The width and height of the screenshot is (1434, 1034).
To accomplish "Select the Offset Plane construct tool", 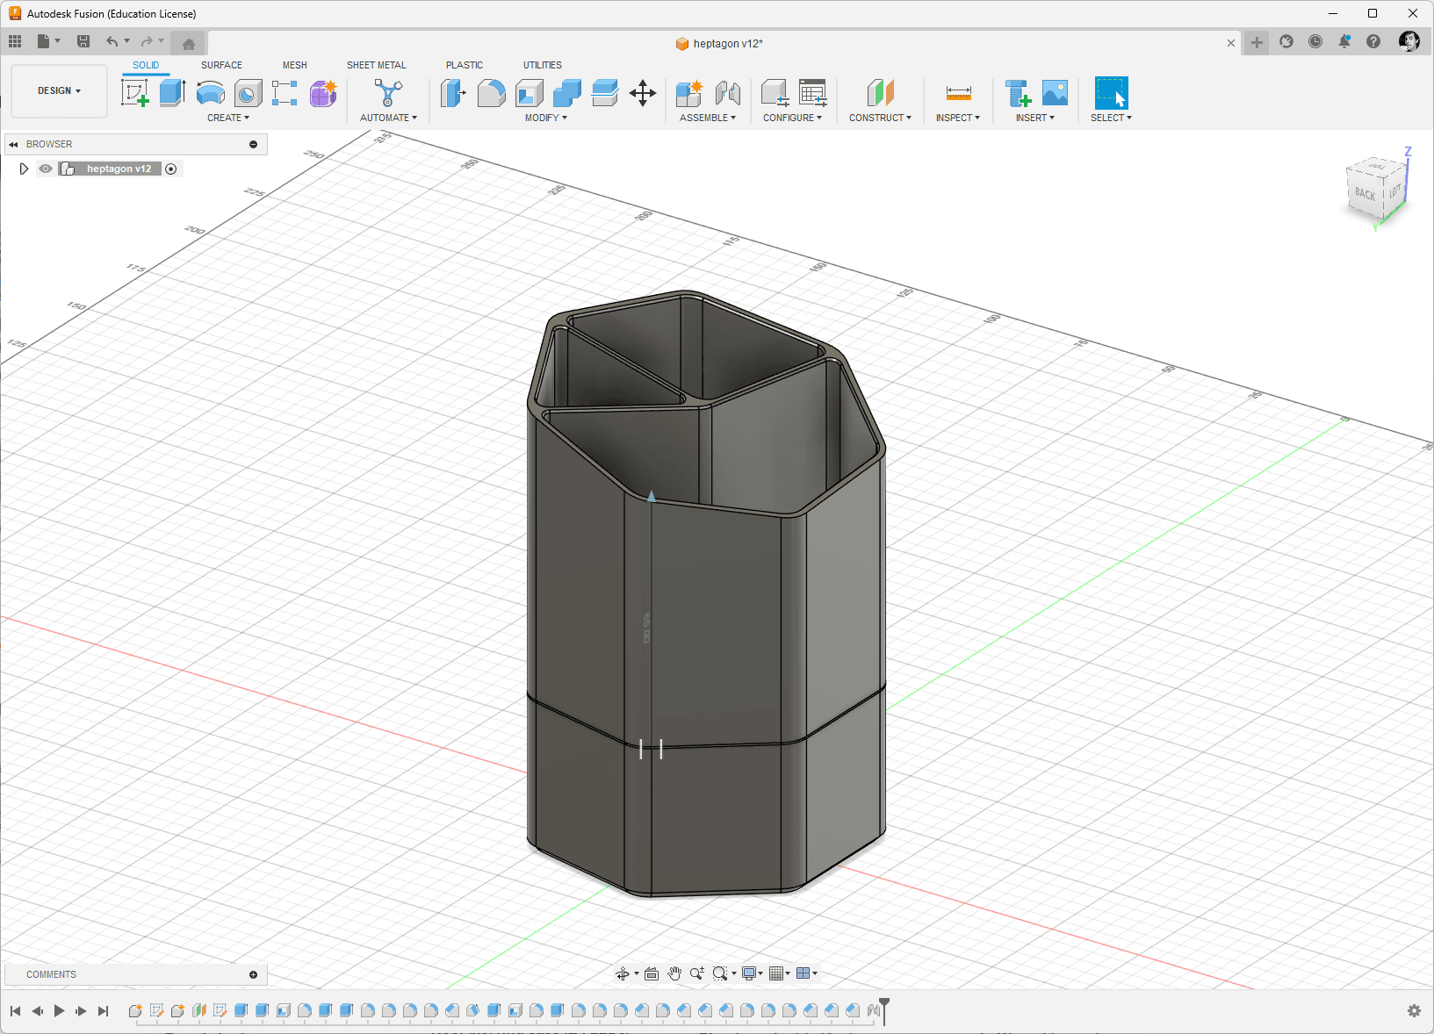I will point(880,93).
